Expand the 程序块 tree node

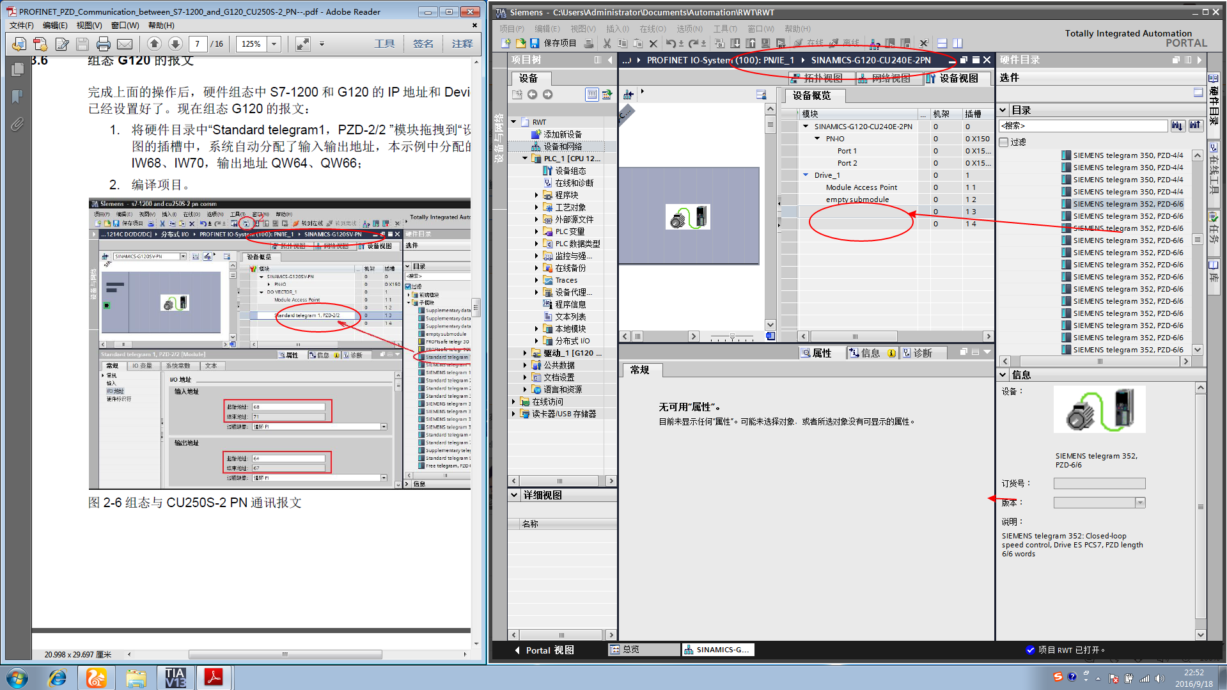536,195
